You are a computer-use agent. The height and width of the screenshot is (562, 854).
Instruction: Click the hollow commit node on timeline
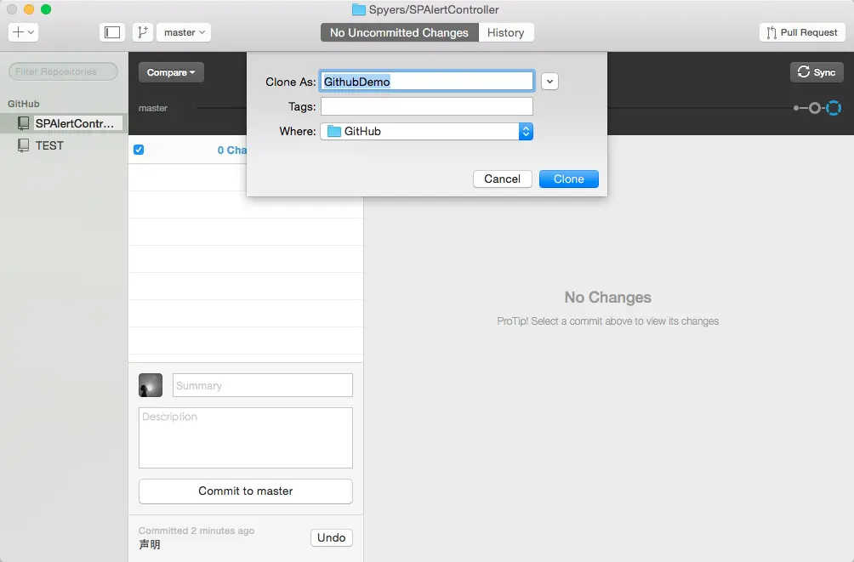coord(814,108)
